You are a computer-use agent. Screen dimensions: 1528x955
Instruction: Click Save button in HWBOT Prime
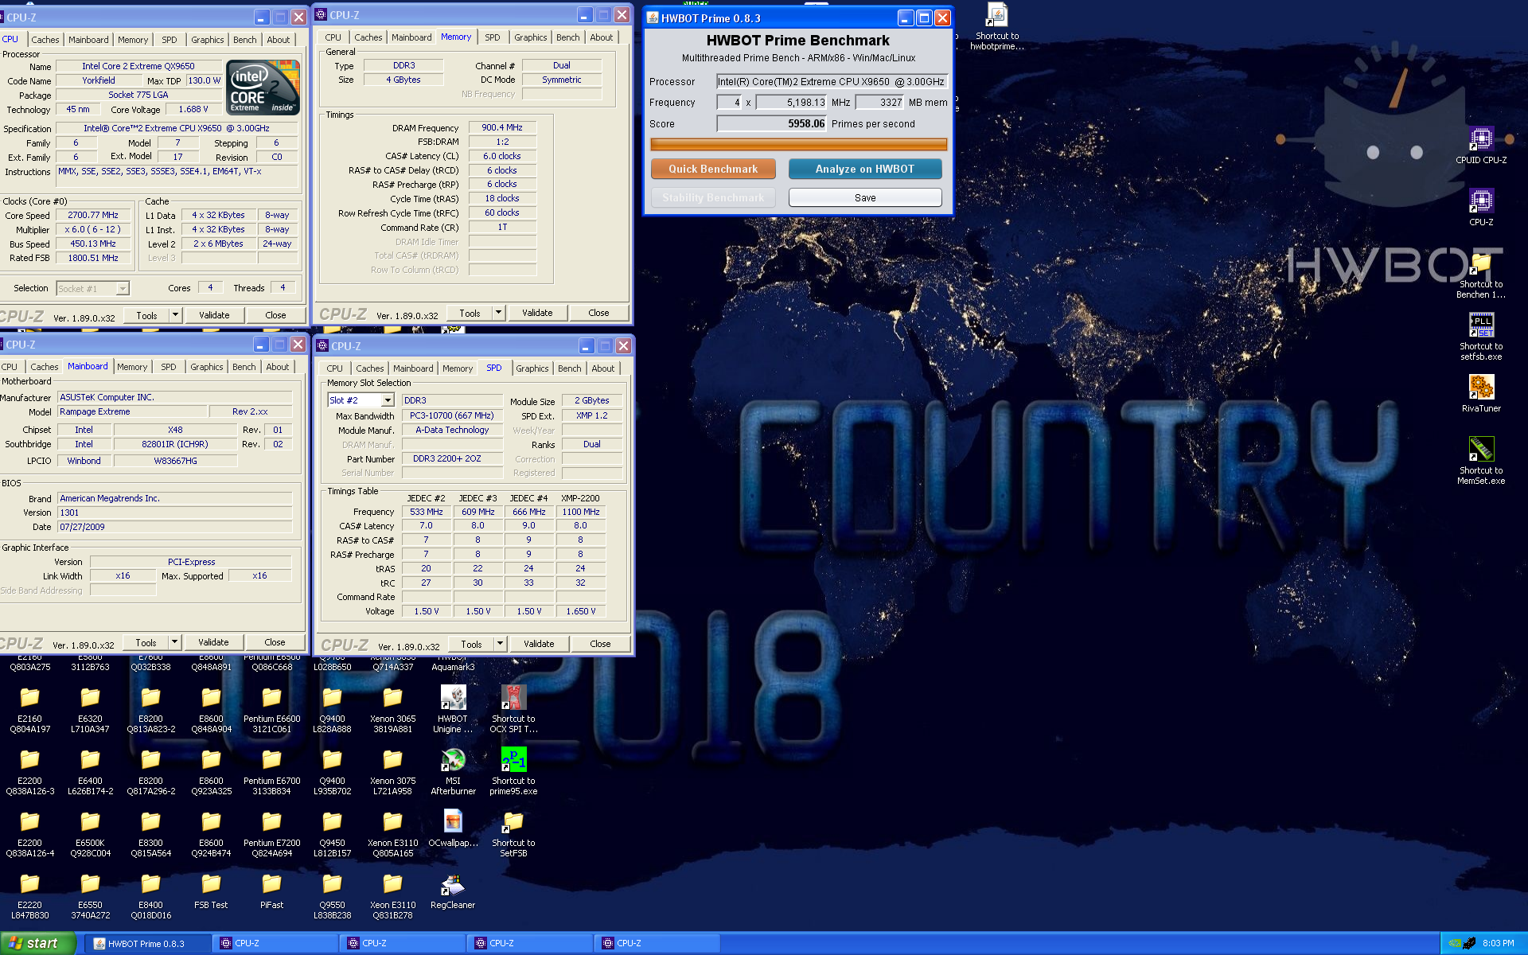[x=865, y=197]
